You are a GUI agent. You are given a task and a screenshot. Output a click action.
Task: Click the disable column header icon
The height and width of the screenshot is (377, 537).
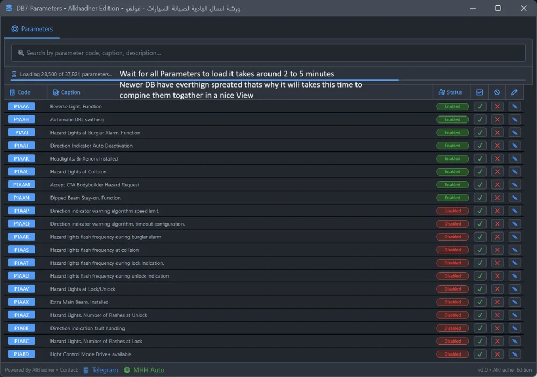click(x=497, y=92)
